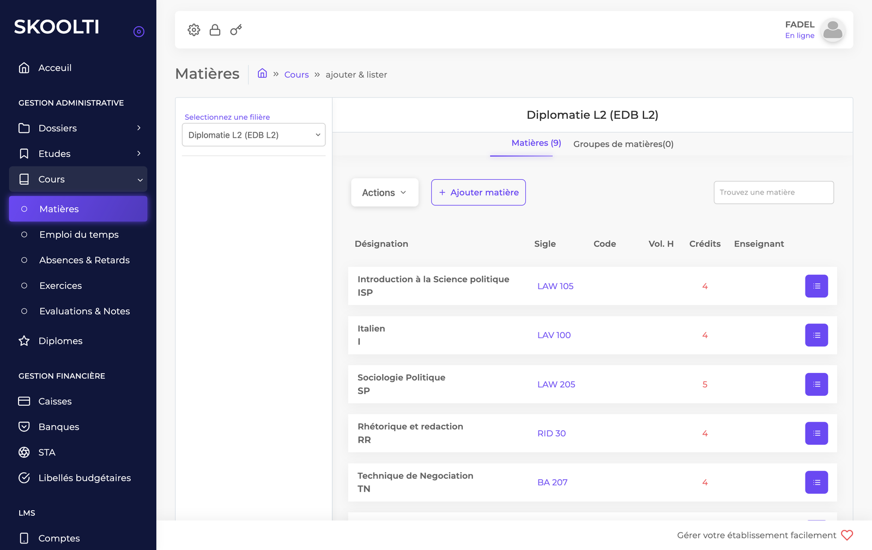Open settings via the gear icon
Image resolution: width=872 pixels, height=550 pixels.
(x=193, y=30)
